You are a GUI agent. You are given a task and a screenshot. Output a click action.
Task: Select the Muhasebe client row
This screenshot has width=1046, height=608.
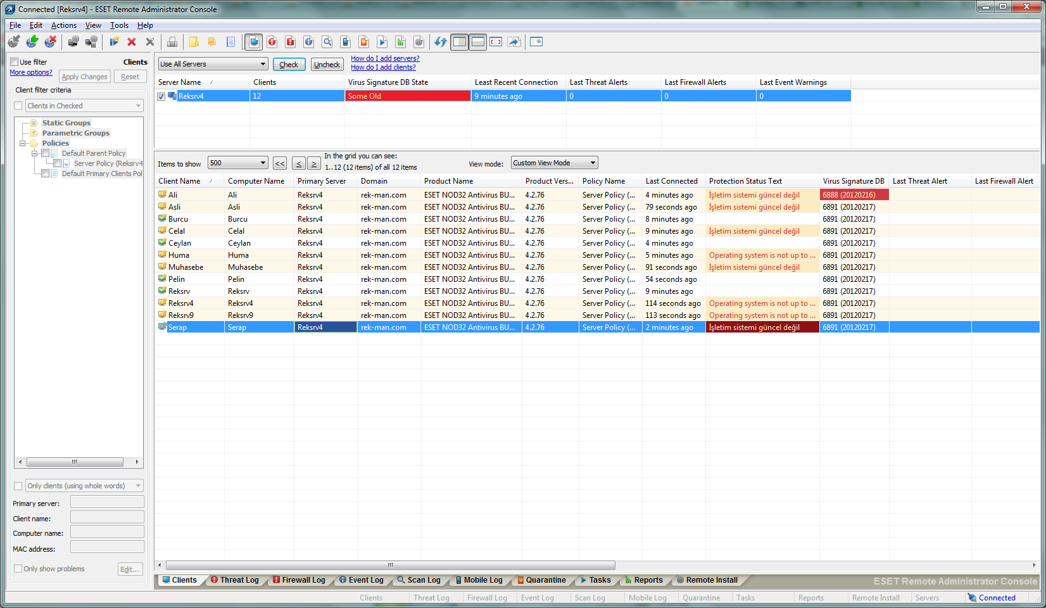point(597,267)
